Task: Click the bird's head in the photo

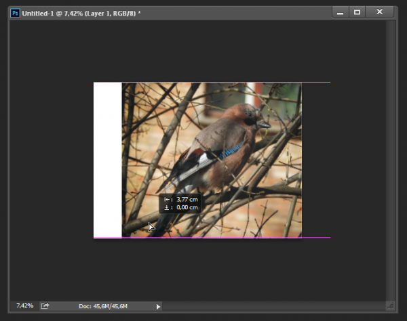Action: [251, 115]
